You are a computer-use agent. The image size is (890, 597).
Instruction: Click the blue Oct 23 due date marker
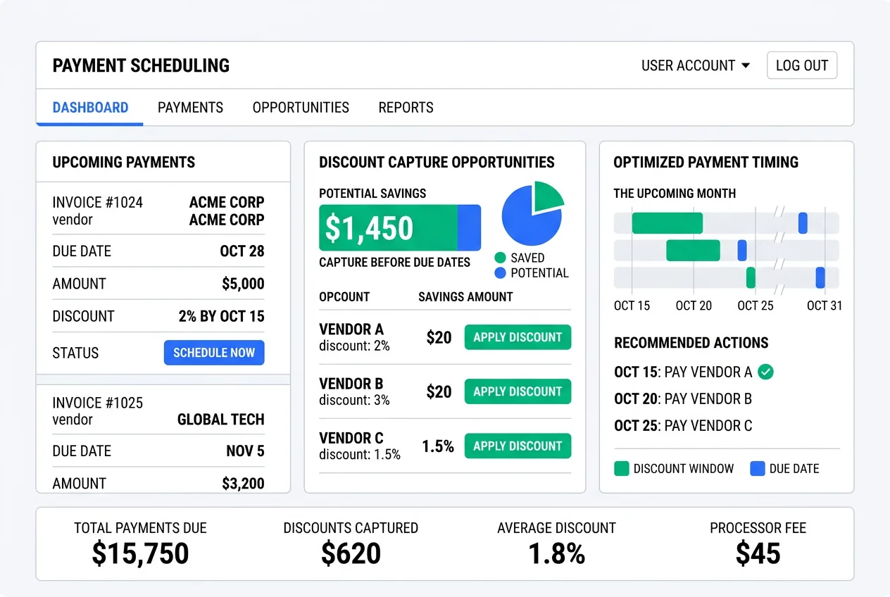741,250
